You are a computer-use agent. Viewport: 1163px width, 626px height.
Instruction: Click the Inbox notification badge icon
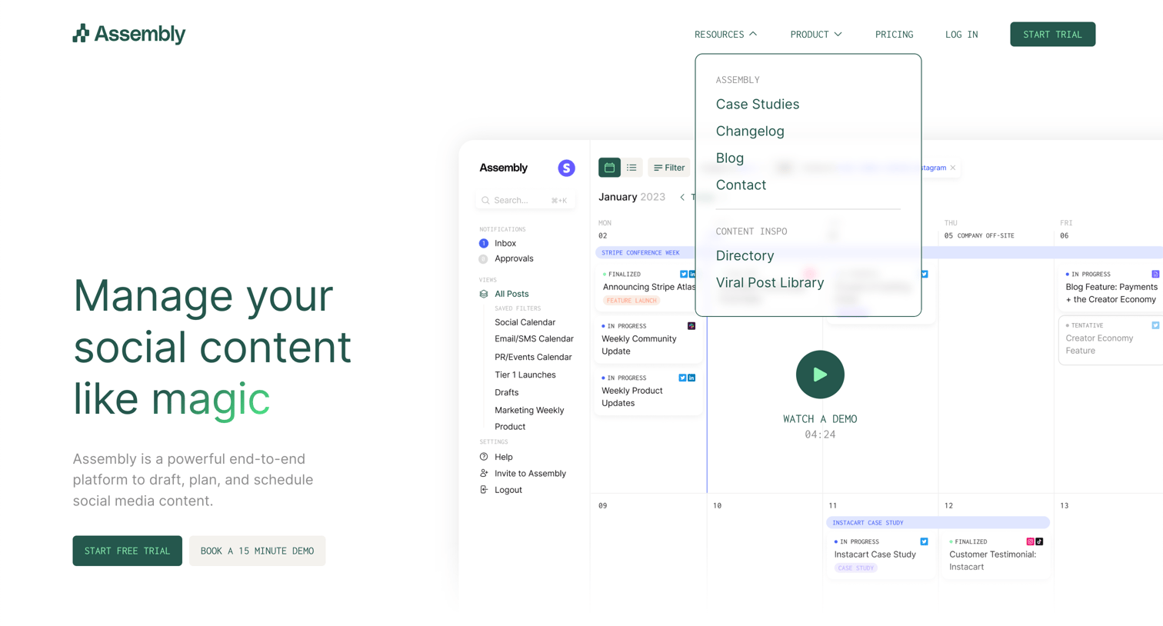click(x=484, y=243)
